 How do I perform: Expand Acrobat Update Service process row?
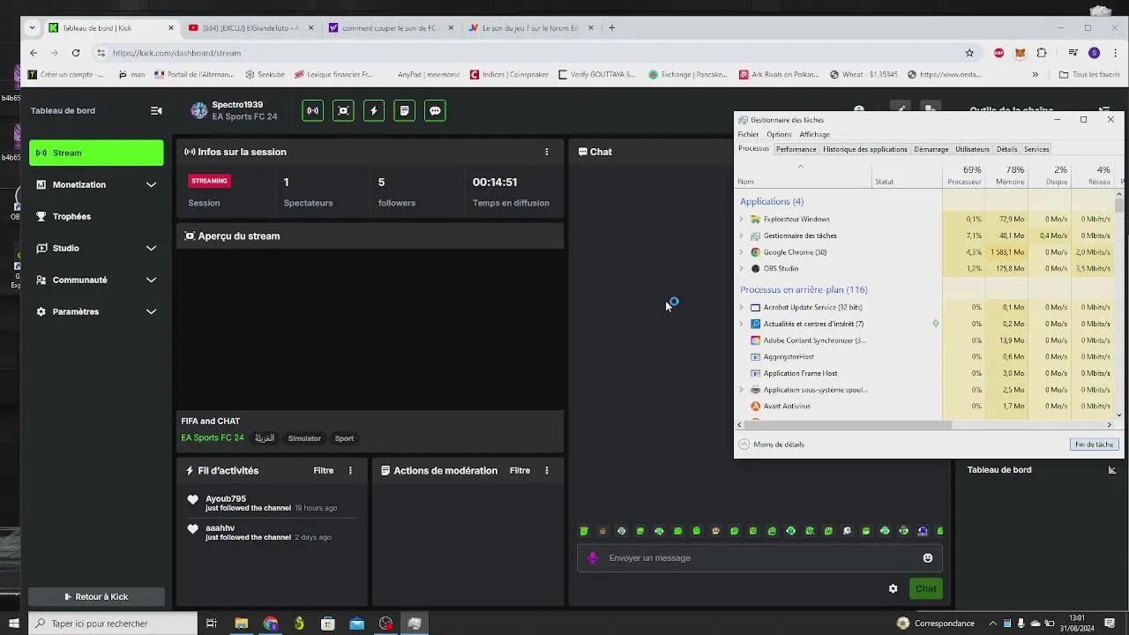741,307
